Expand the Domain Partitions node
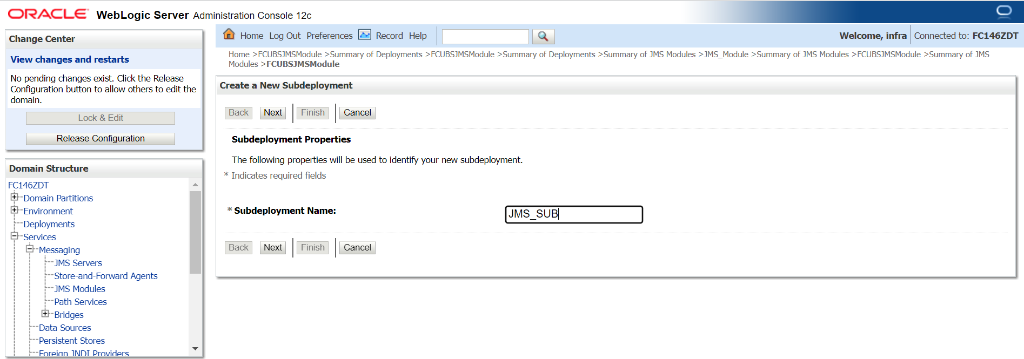The height and width of the screenshot is (359, 1024). 15,197
